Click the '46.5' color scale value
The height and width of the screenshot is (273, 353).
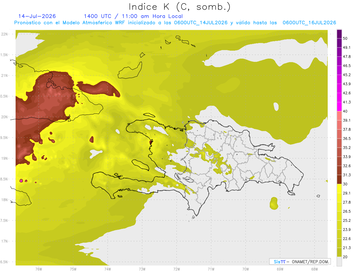click(x=347, y=66)
